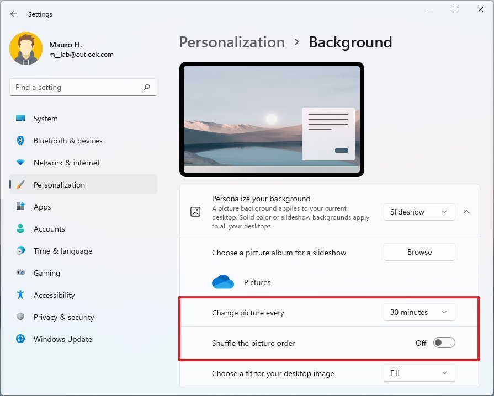494x396 pixels.
Task: Select Accessibility label in sidebar
Action: click(x=54, y=295)
